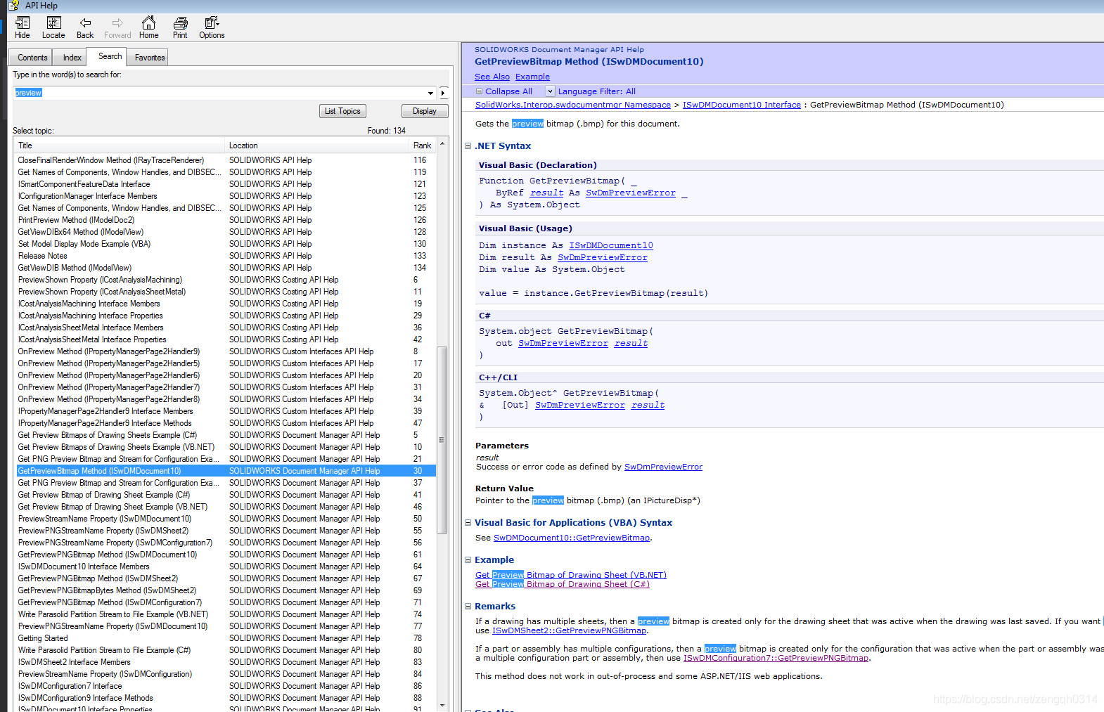1104x712 pixels.
Task: Select OnPreview Method (IPropertyManagerPage2Handler9) result
Action: pyautogui.click(x=226, y=351)
